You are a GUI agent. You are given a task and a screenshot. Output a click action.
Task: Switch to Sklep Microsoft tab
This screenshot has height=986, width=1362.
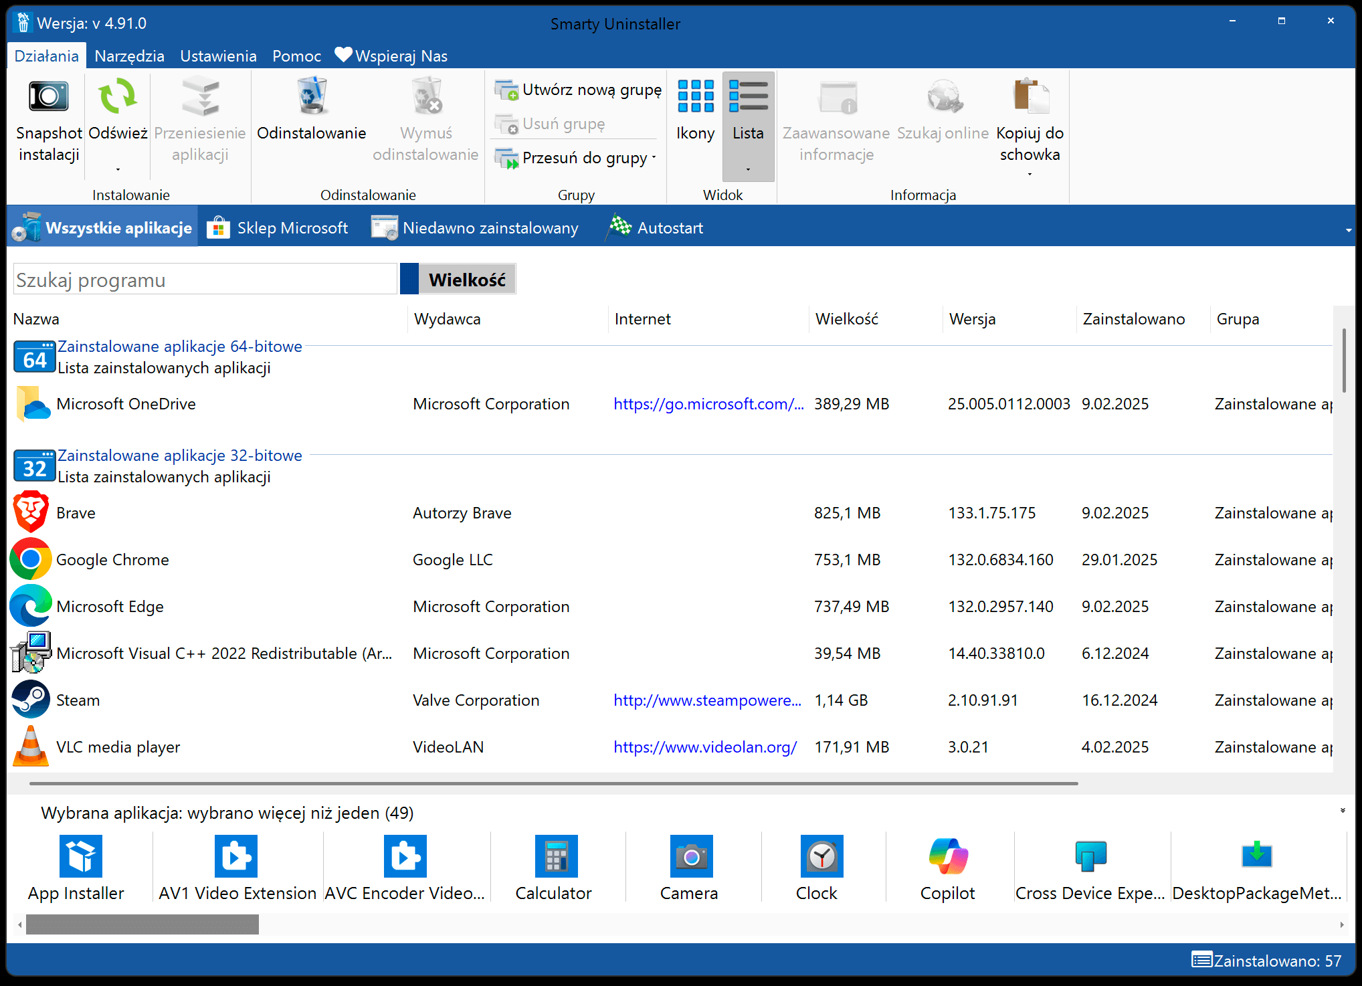point(278,228)
